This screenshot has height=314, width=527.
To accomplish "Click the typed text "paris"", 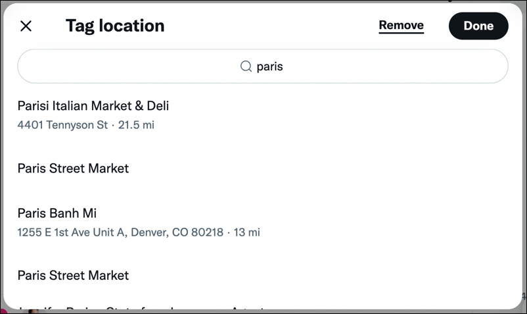I will pos(269,66).
